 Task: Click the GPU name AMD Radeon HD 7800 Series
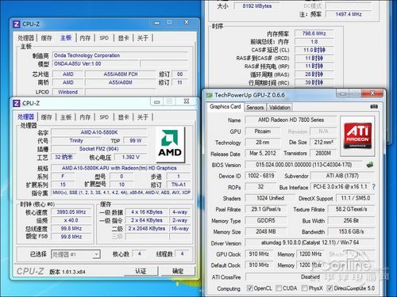[x=291, y=120]
